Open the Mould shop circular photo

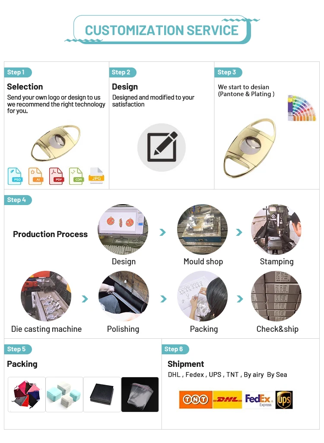click(203, 230)
